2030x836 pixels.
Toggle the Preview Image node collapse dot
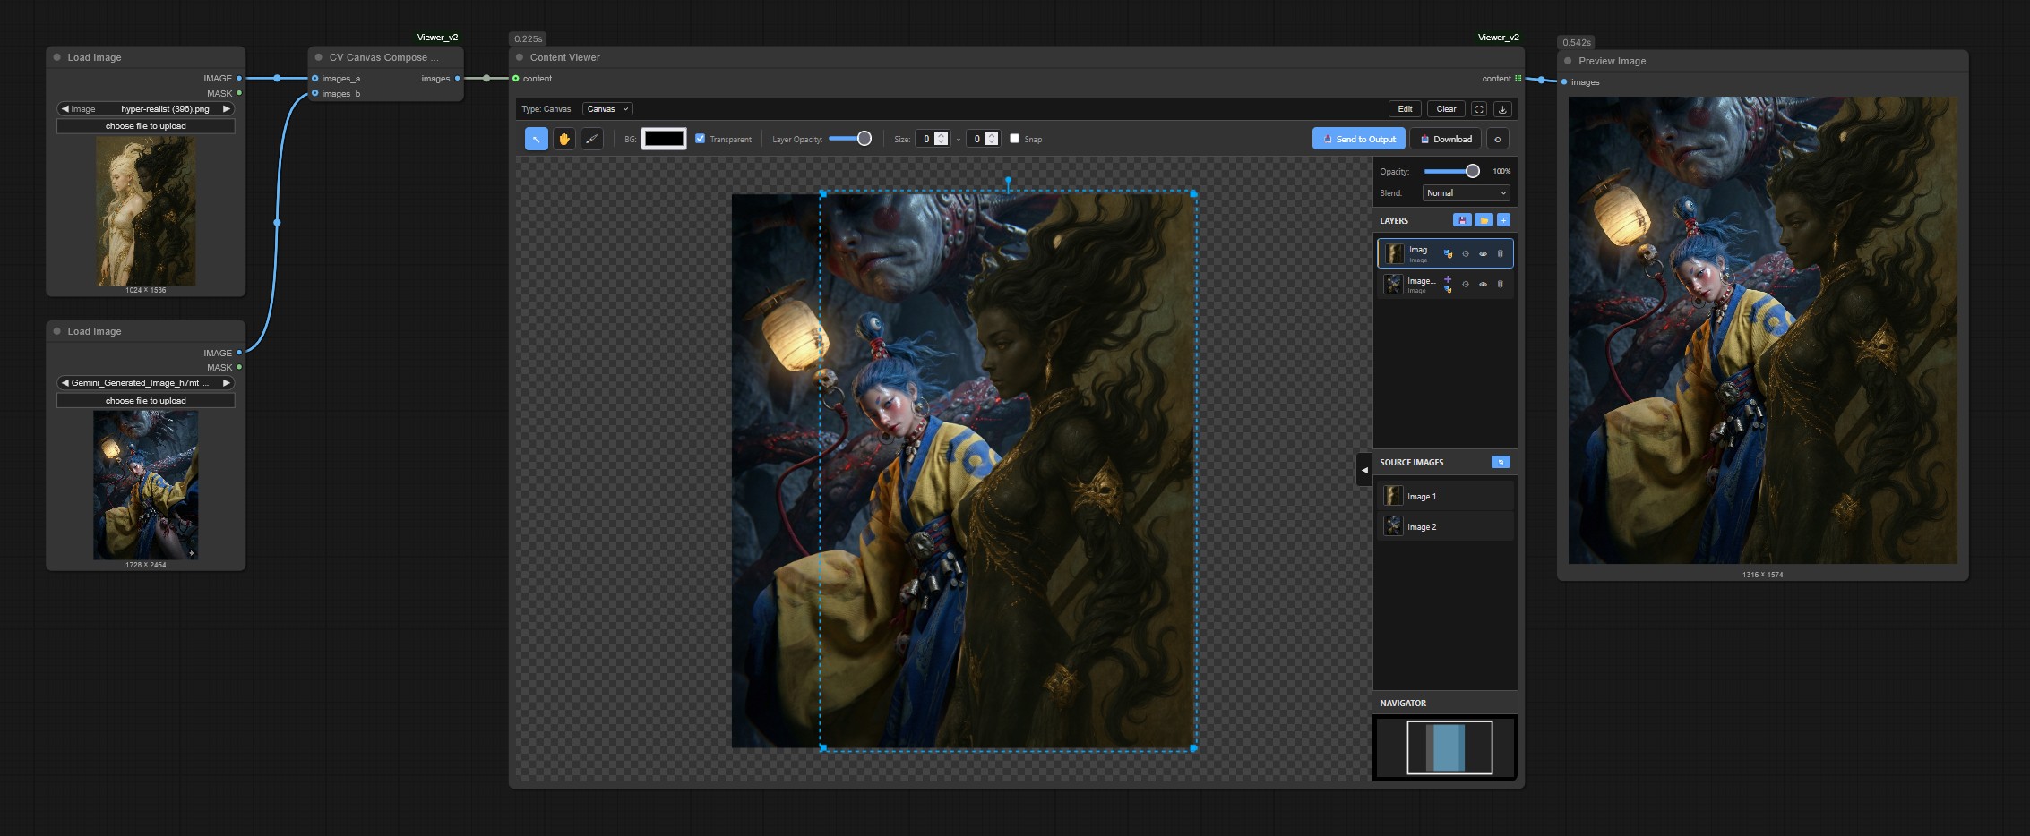1568,61
